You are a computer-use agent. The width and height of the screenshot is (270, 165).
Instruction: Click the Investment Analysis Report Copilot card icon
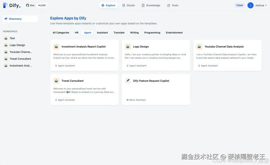[56, 46]
